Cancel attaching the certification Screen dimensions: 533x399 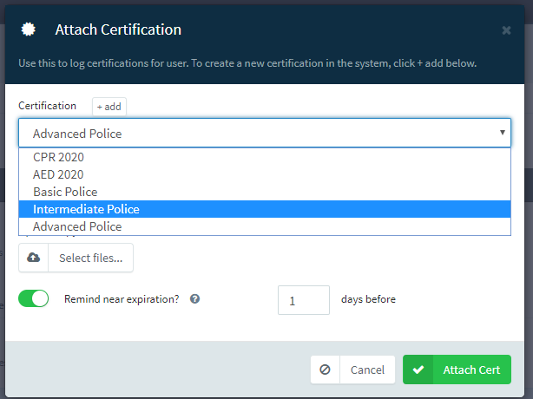[x=366, y=370]
